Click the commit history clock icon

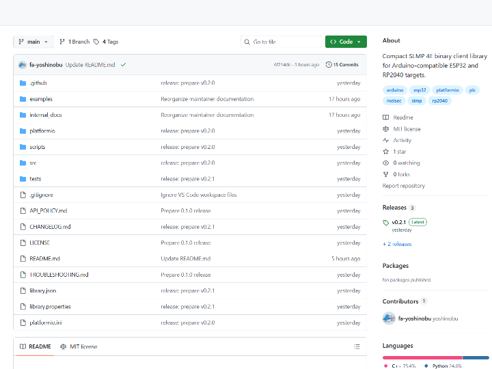329,64
